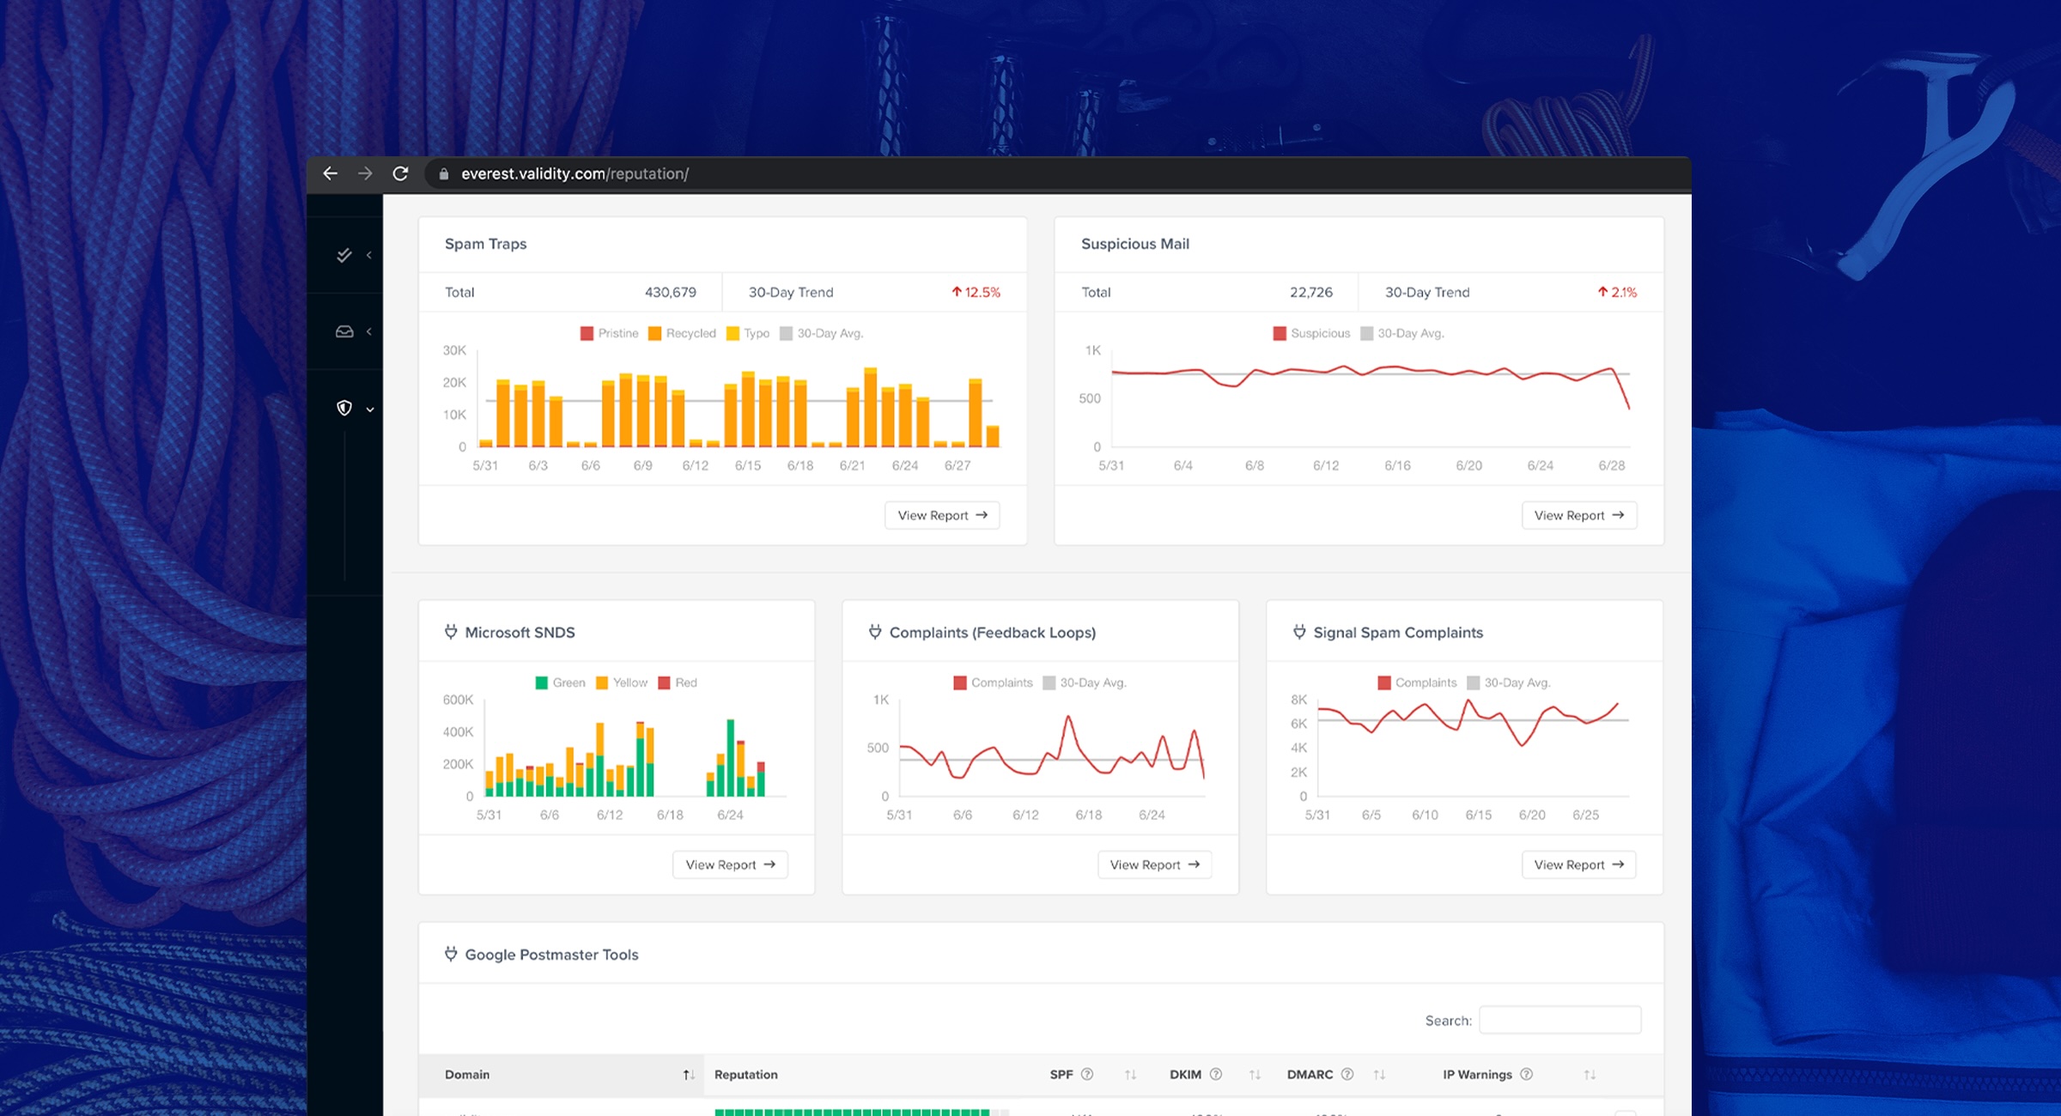
Task: Click the Signal Spam Complaints plug icon
Action: click(1299, 632)
